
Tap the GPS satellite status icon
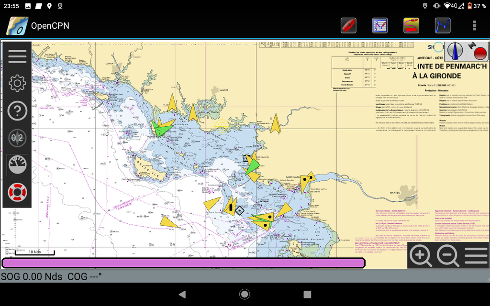(472, 45)
